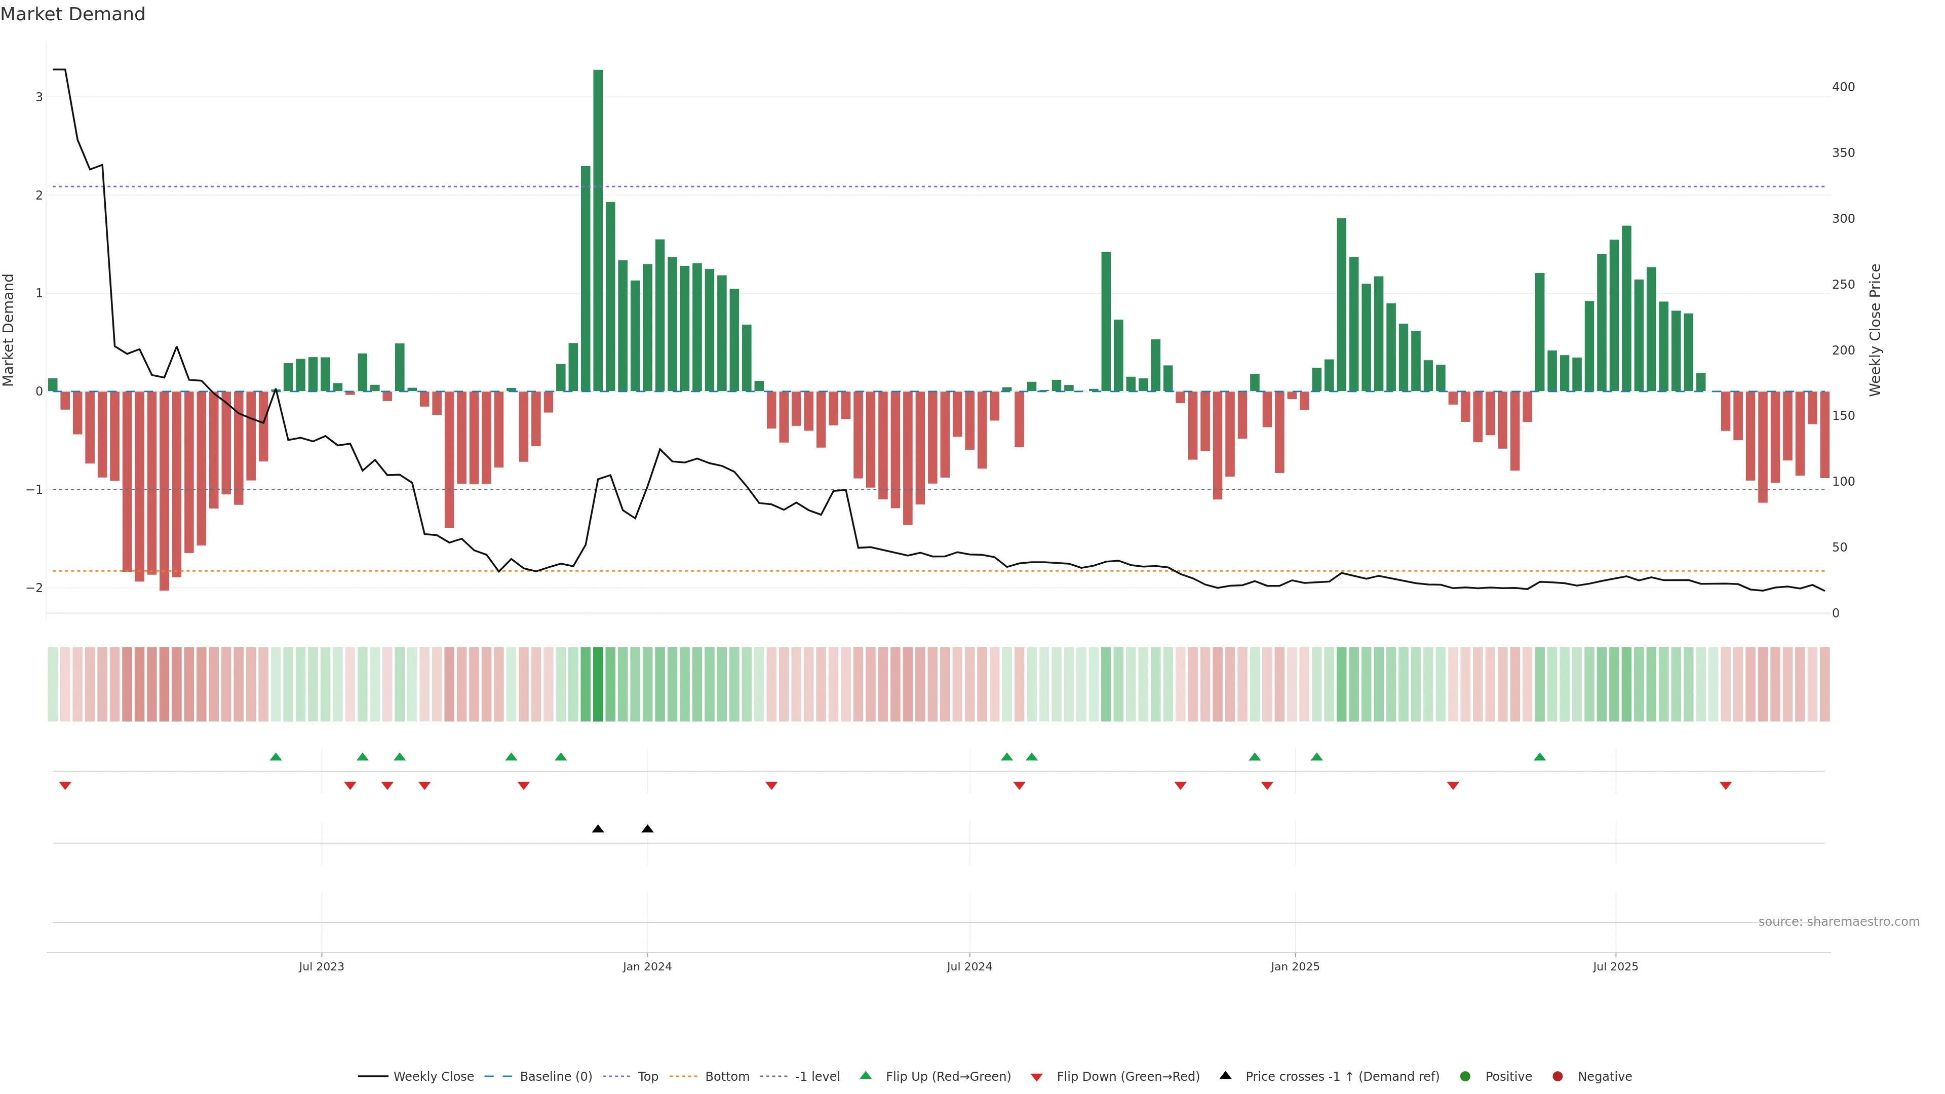Click the red Flip Down triangle legend icon
Viewport: 1945px width, 1094px height.
click(1037, 1077)
